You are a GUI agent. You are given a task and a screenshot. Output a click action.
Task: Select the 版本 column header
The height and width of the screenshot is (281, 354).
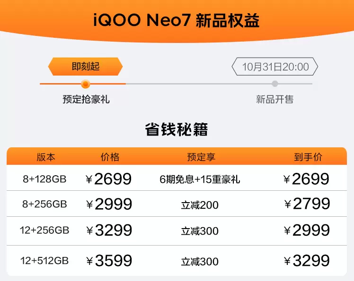[46, 157]
